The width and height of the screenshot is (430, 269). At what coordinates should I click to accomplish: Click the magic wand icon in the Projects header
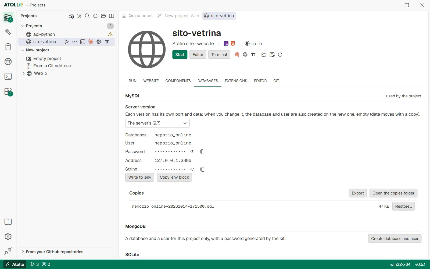tap(79, 16)
